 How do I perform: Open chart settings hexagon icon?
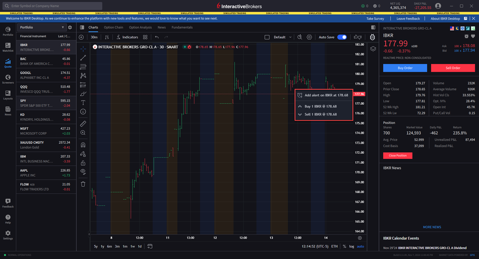point(309,37)
